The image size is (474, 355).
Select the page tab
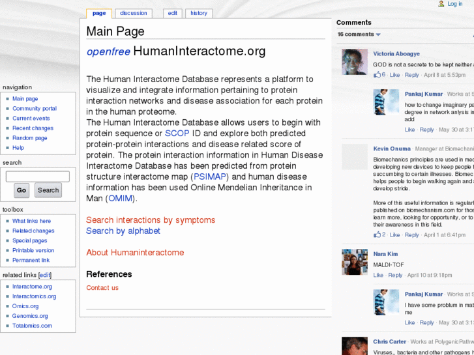(x=99, y=13)
